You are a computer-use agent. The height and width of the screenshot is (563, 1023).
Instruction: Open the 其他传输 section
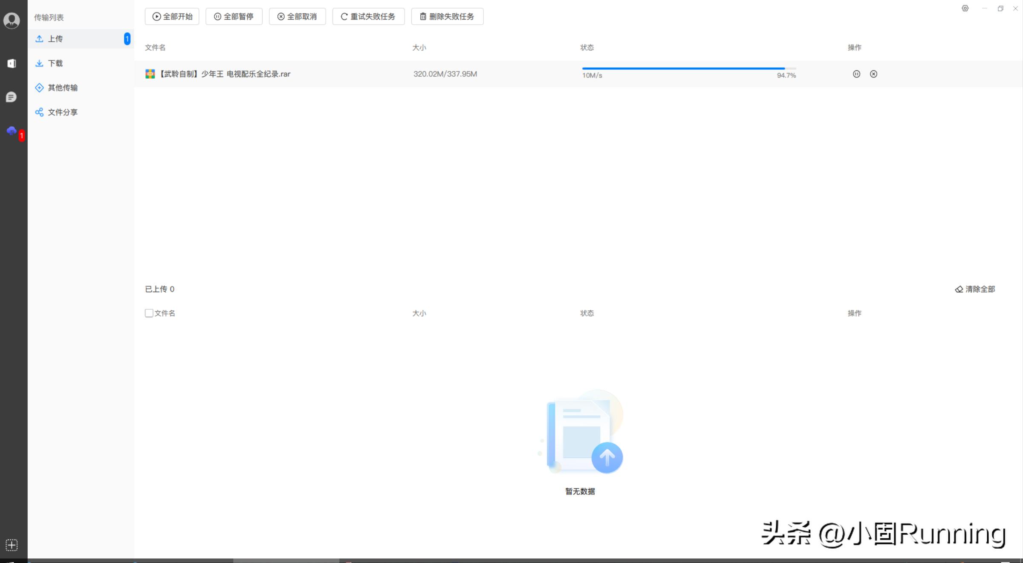point(62,88)
